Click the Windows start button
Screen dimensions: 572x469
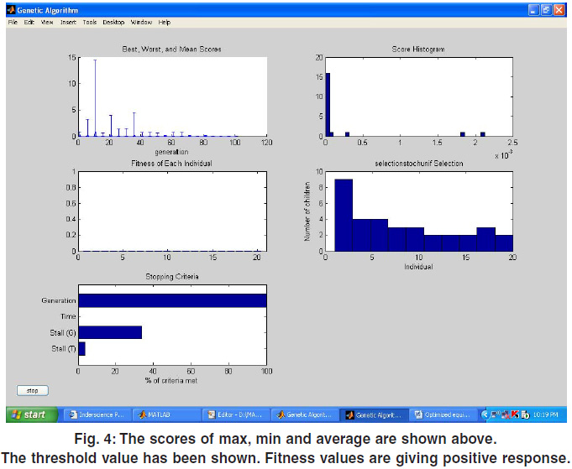click(32, 414)
